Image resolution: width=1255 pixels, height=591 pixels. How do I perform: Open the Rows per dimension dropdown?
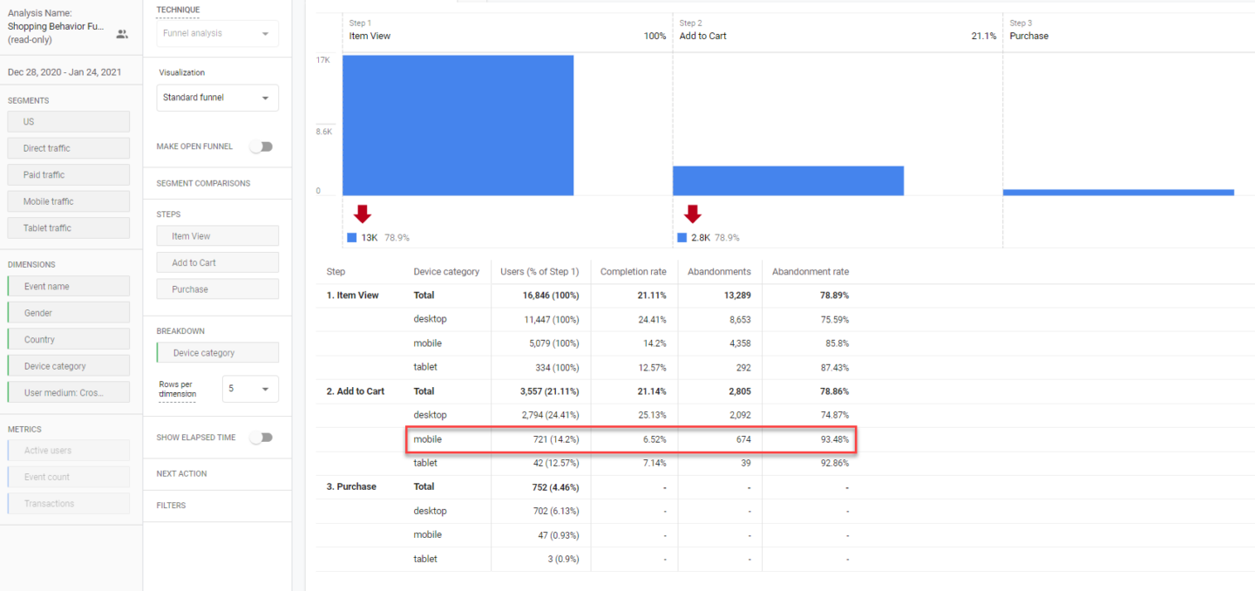250,389
